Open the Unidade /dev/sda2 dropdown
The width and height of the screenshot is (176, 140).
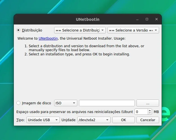pyautogui.click(x=94, y=120)
